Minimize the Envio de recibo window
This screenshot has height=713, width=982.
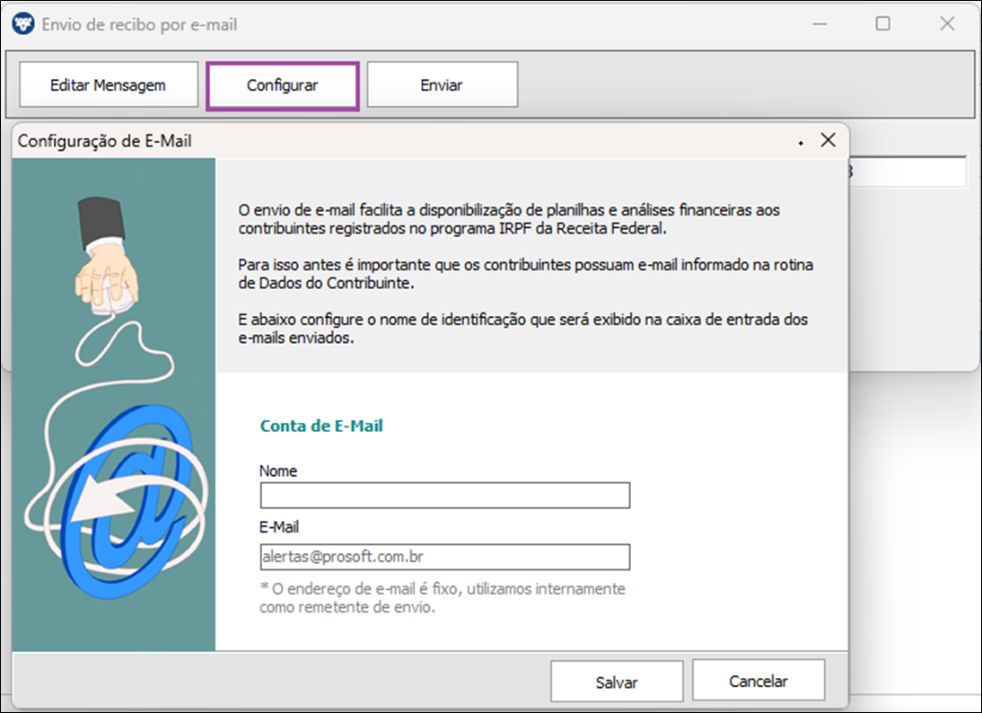[820, 24]
